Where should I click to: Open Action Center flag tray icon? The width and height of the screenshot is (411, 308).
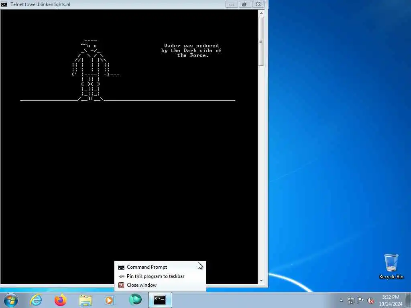click(x=361, y=300)
